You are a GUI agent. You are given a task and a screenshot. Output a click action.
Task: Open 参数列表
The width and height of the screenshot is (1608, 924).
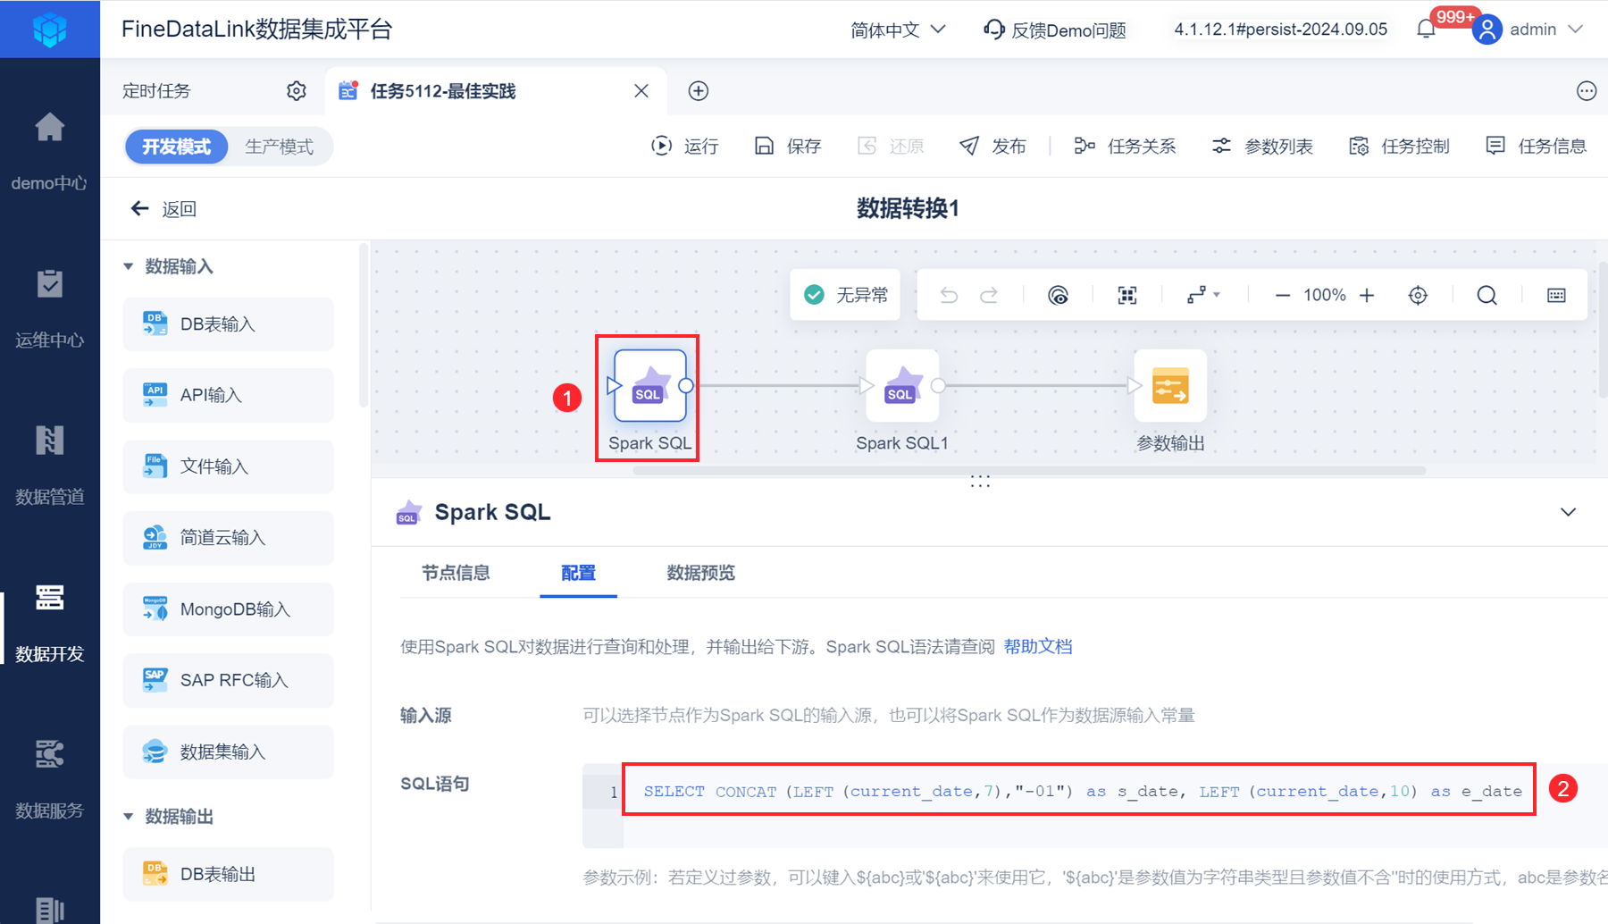[1262, 147]
